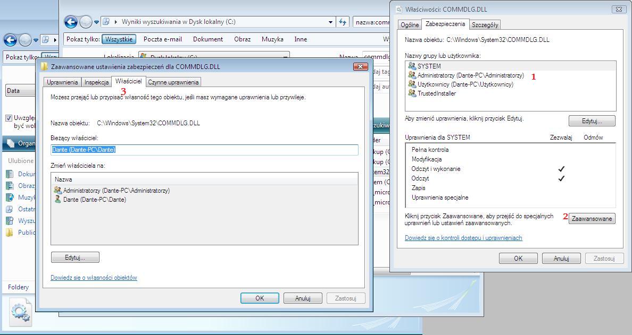The height and width of the screenshot is (335, 632).
Task: Expand the address bar path dropdown
Action: [x=330, y=22]
